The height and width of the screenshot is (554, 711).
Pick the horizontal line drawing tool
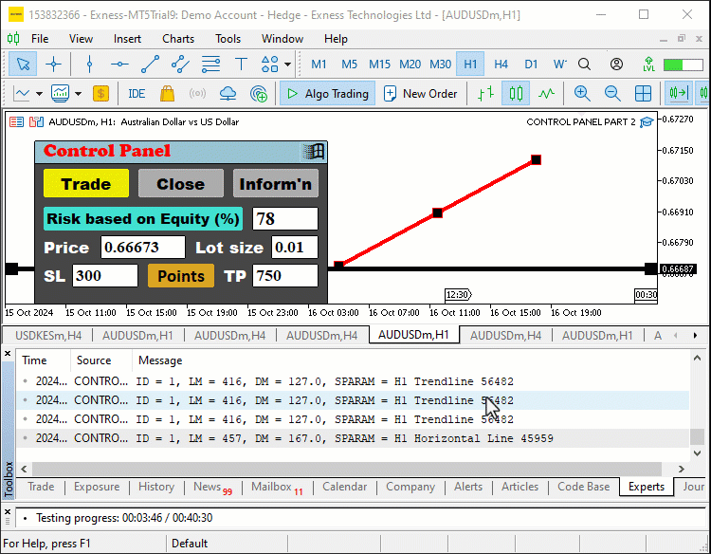[119, 64]
